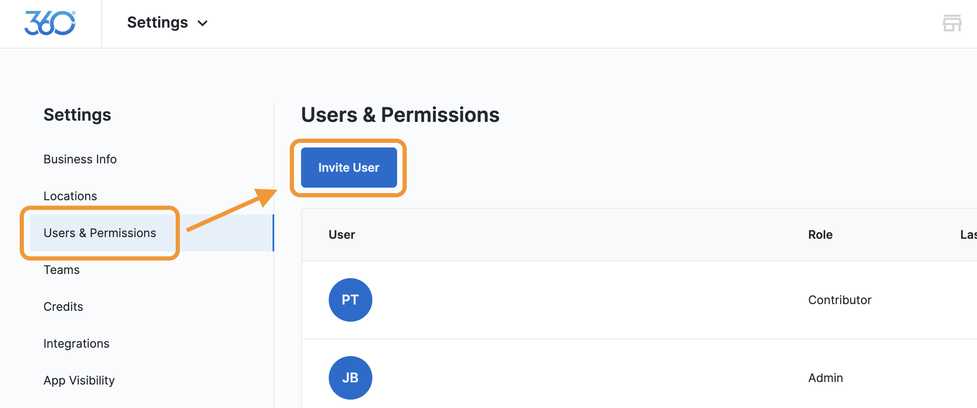Click the PT user avatar
Viewport: 977px width, 408px height.
point(350,300)
